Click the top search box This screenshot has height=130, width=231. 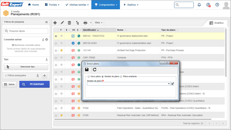click(184, 5)
